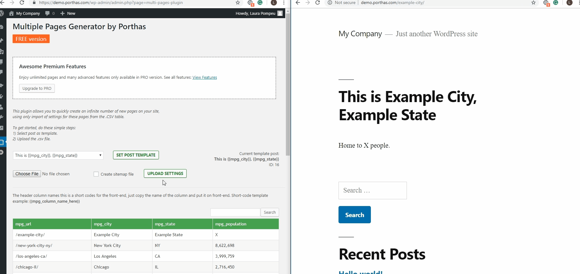This screenshot has height=274, width=580.
Task: Open the profile avatar in the right browser
Action: 570,3
